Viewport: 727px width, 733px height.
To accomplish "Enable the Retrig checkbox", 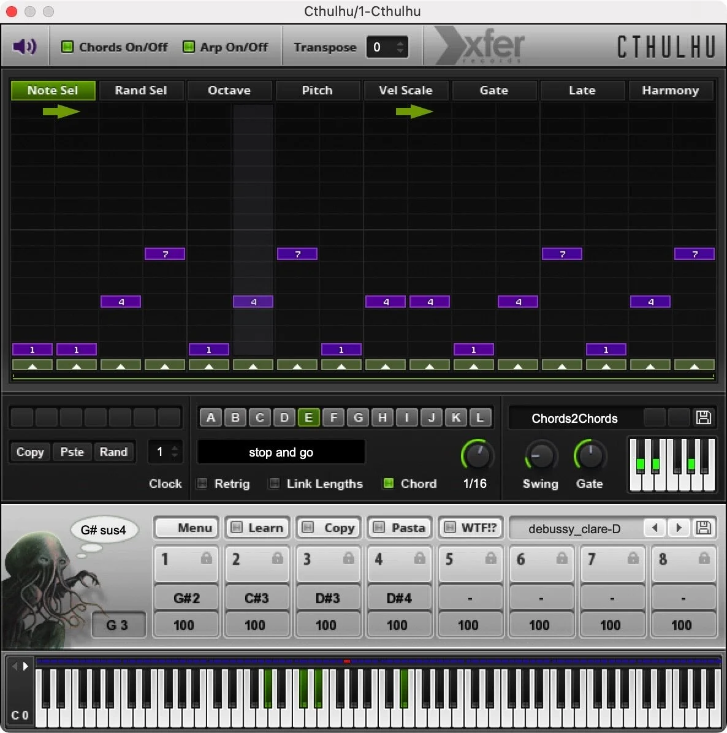I will click(202, 484).
